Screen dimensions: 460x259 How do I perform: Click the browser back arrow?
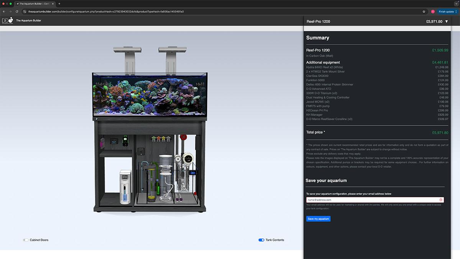point(4,12)
